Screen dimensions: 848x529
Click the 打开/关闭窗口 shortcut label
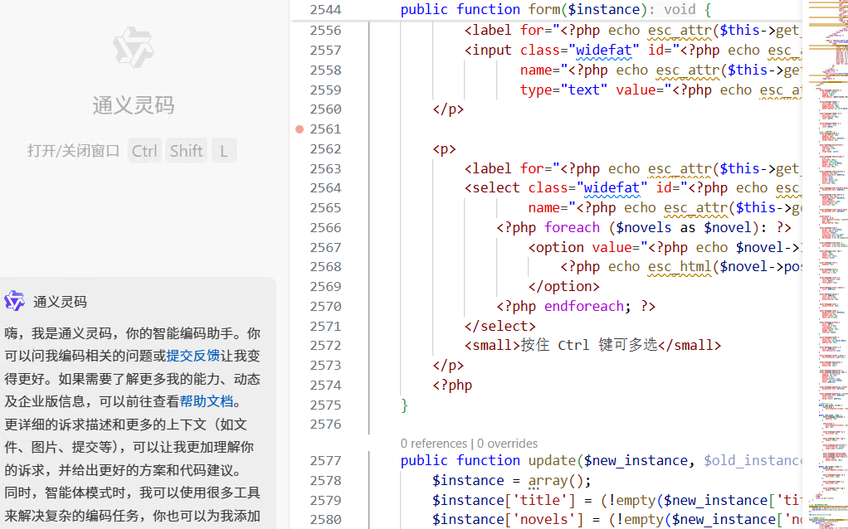click(74, 151)
